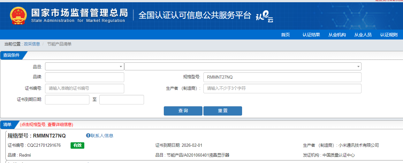Open the 首页 menu item
The height and width of the screenshot is (163, 403).
285,35
